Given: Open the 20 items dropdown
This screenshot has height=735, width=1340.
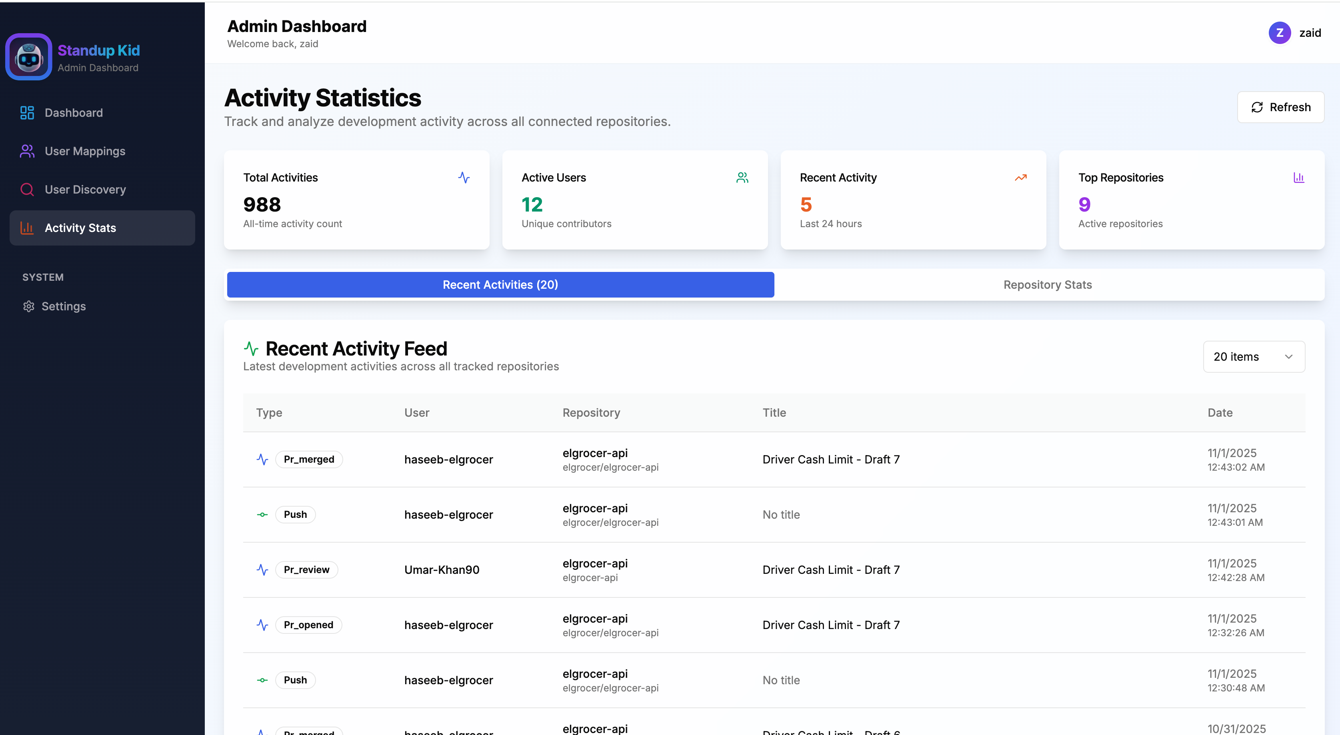Looking at the screenshot, I should 1254,357.
